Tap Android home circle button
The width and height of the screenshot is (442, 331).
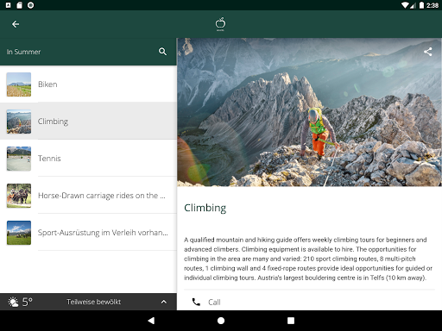[x=221, y=321]
